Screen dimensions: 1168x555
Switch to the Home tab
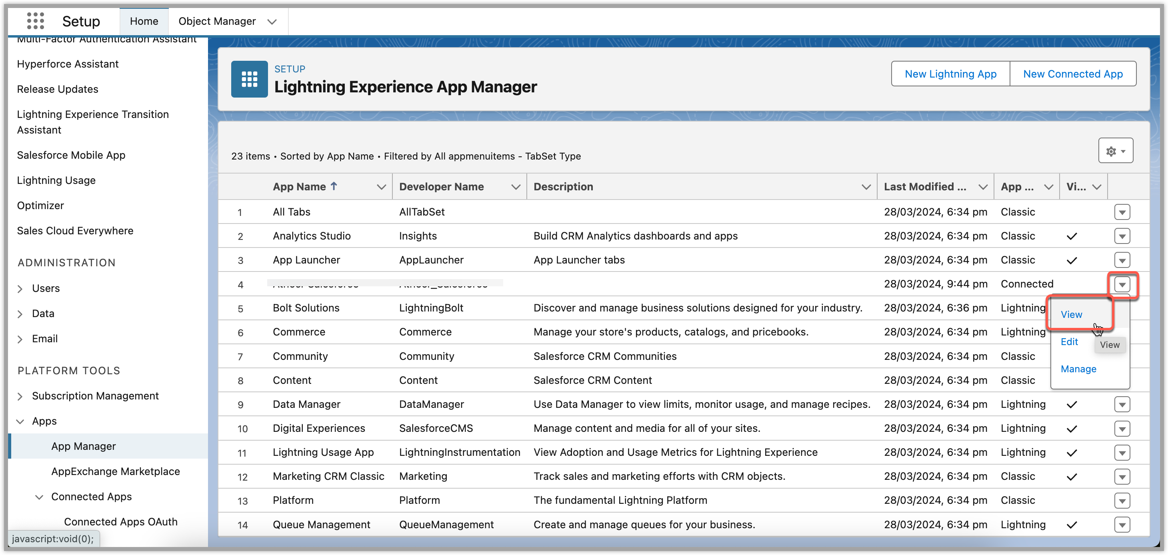pos(144,21)
